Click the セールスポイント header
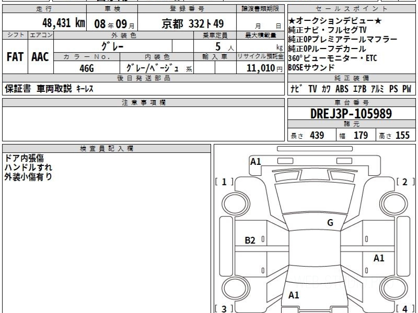418x313 pixels. tap(351, 9)
